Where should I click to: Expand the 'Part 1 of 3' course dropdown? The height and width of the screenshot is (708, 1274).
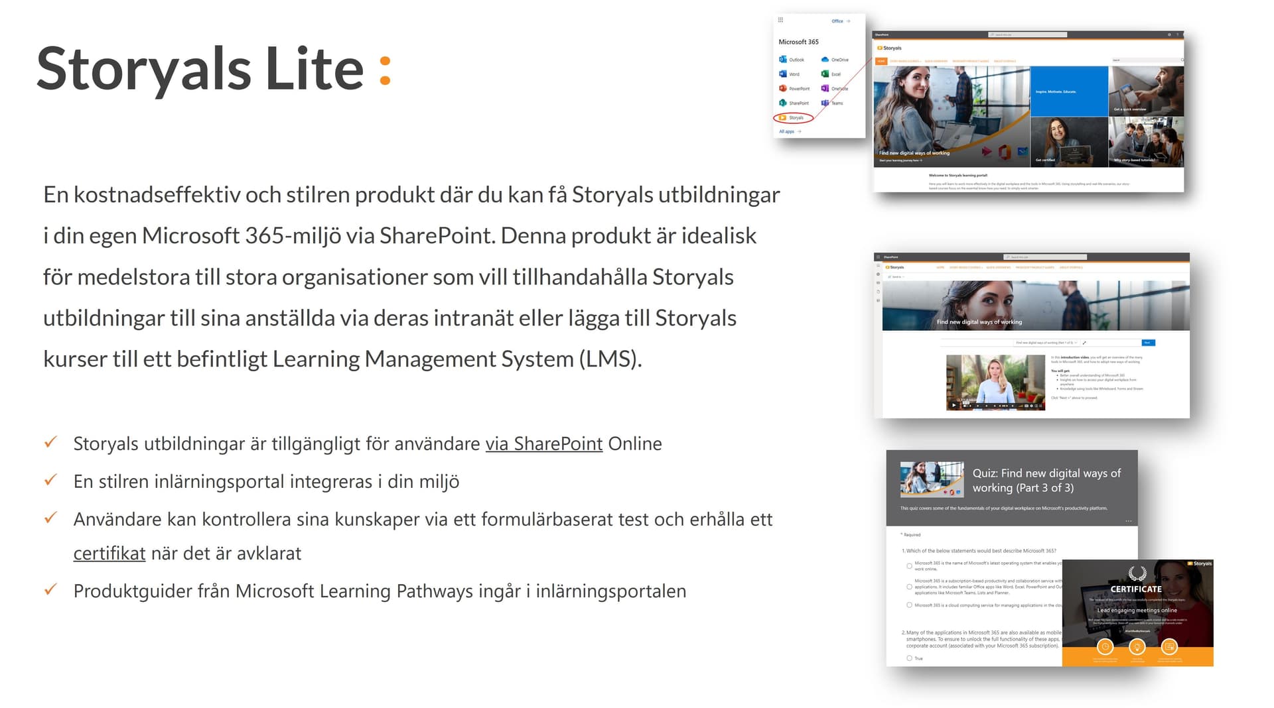[1046, 343]
